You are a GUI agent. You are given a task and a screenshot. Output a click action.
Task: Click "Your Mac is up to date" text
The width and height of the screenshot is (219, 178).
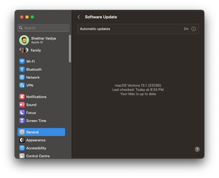(138, 94)
